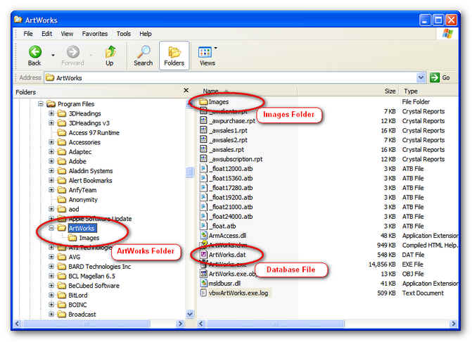The image size is (472, 342).
Task: Open the View menu
Action: pos(67,34)
